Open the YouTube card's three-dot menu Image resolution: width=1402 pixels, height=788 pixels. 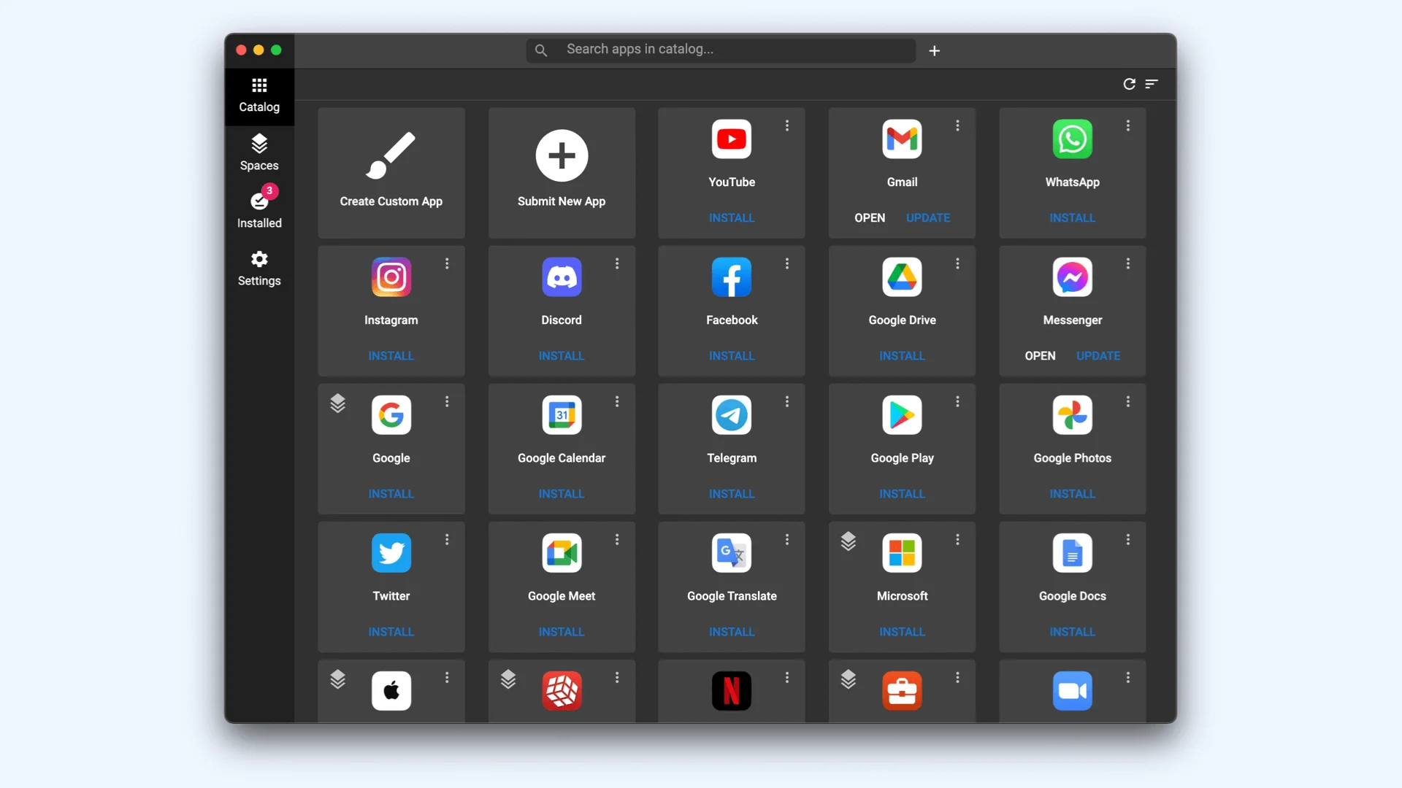787,125
